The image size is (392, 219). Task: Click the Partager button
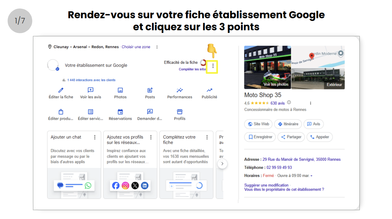[291, 137]
